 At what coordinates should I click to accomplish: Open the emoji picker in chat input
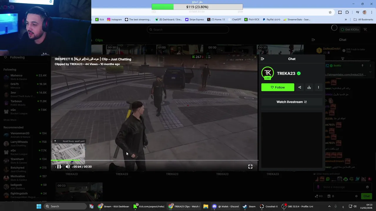click(x=367, y=187)
